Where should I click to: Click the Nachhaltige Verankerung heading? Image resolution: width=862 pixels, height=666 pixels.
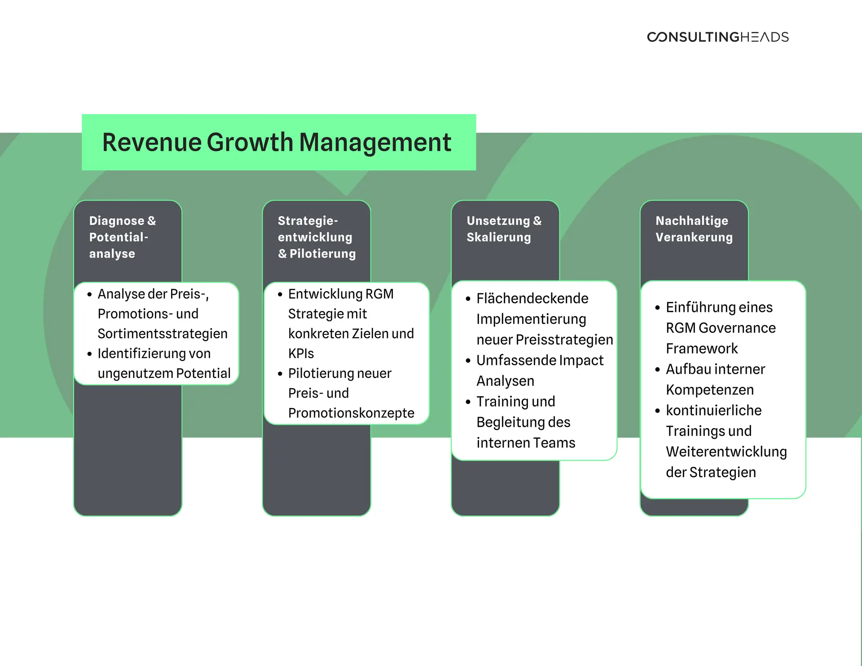point(694,229)
